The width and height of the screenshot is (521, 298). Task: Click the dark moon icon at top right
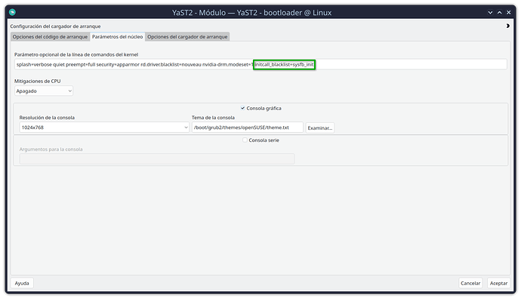click(x=507, y=26)
